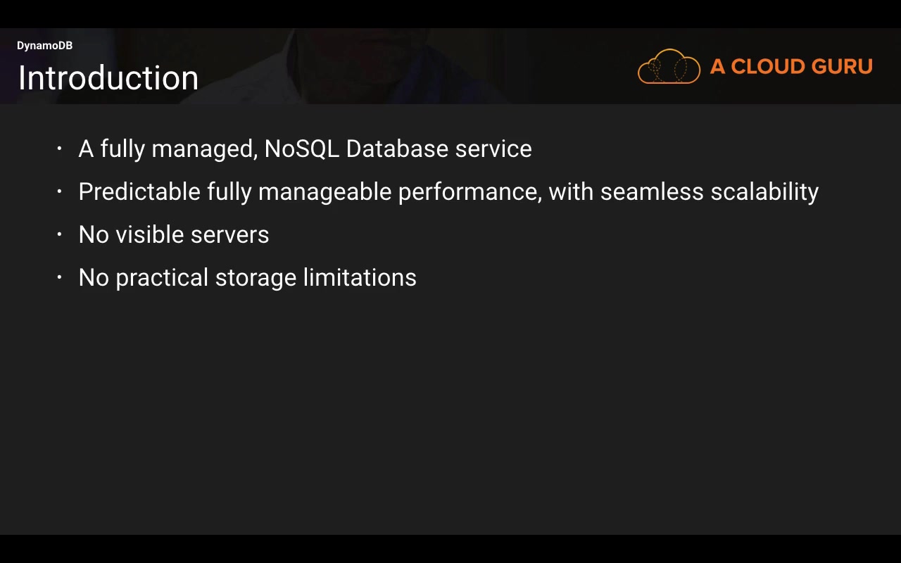Click the small "DynamoDB" label
The width and height of the screenshot is (901, 563).
pos(44,46)
